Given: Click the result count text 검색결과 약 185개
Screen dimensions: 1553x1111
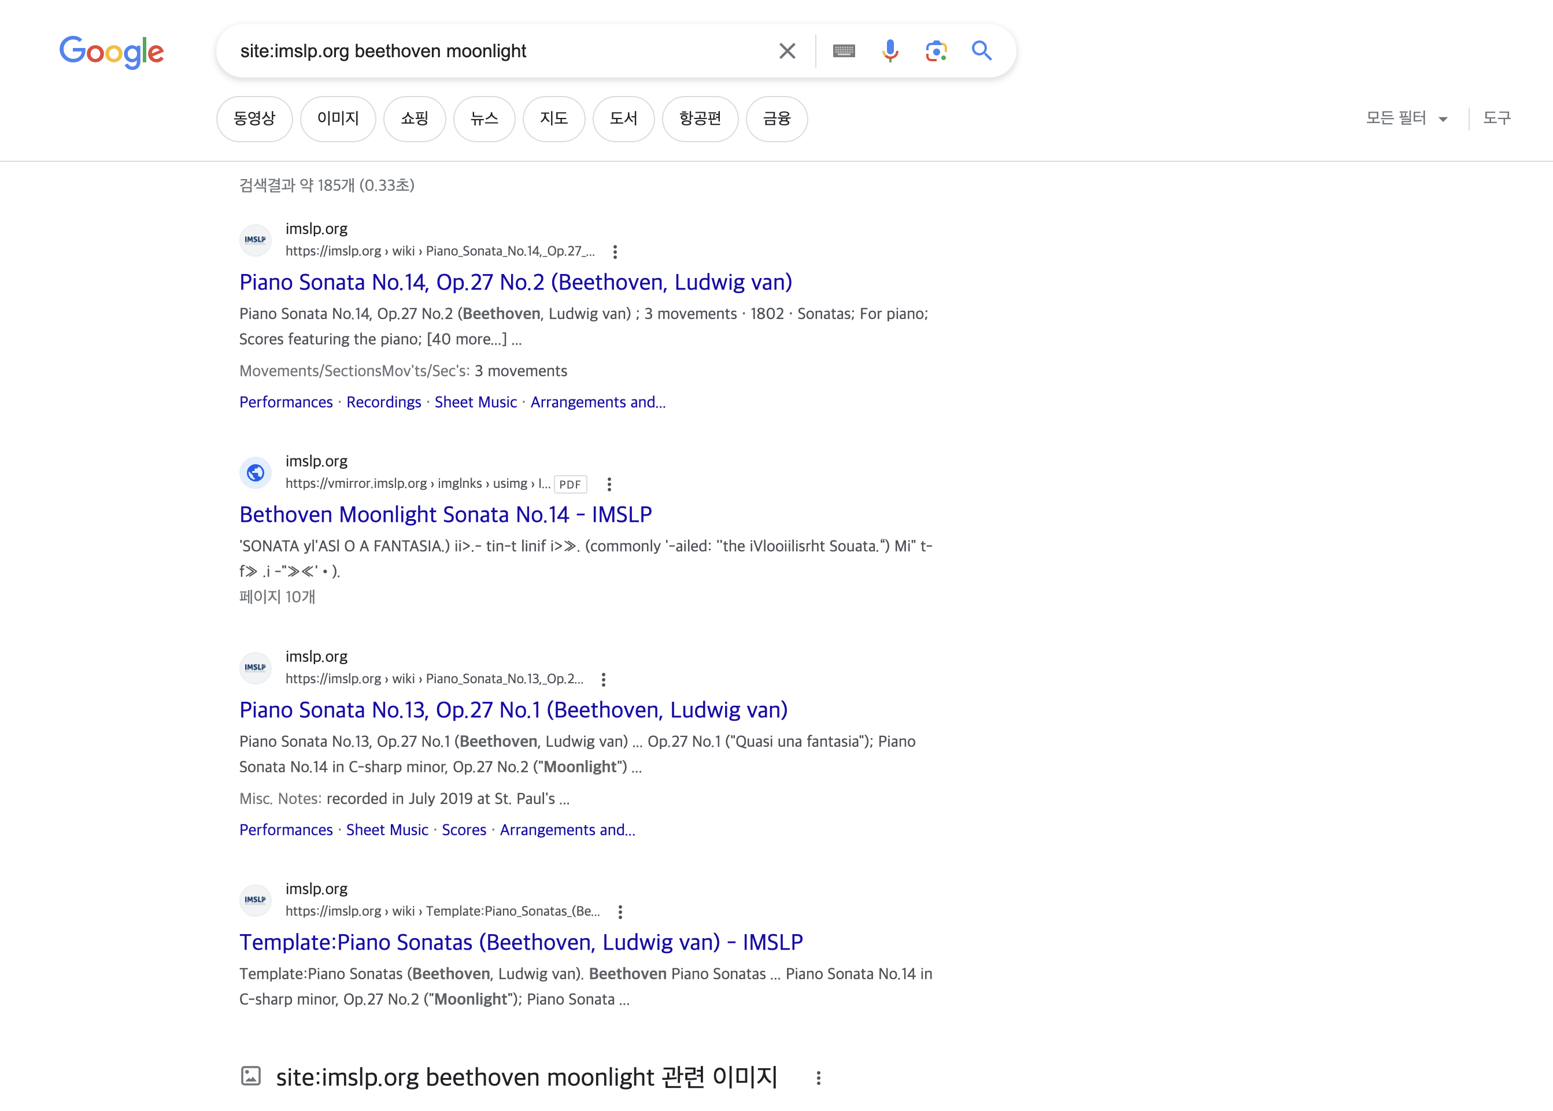Looking at the screenshot, I should tap(327, 186).
